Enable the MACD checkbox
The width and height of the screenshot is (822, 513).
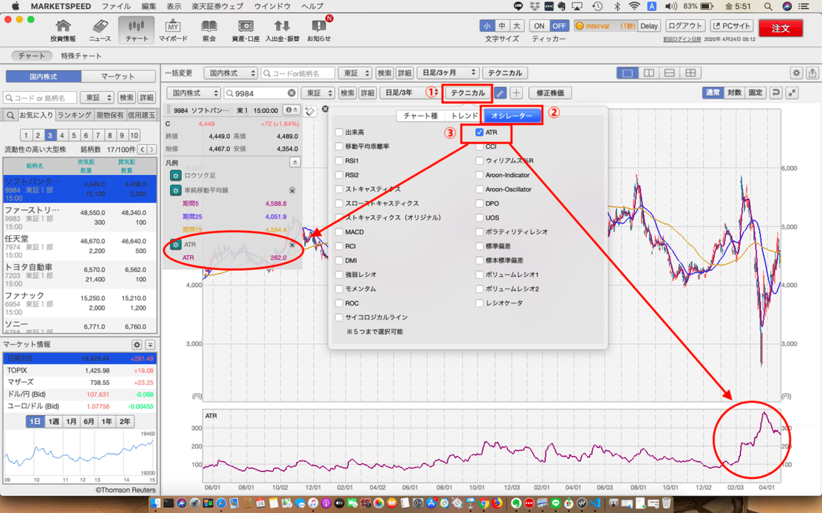[339, 232]
